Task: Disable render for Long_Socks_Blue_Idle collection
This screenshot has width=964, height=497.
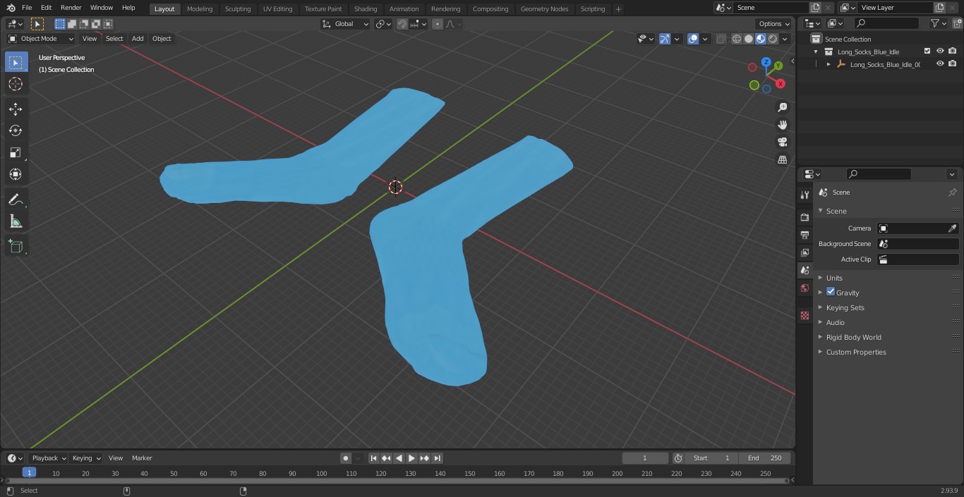Action: pos(953,51)
